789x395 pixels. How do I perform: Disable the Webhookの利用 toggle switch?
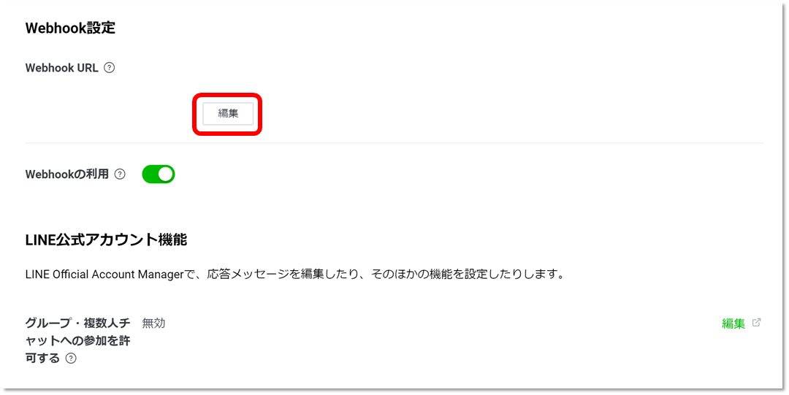[x=159, y=174]
